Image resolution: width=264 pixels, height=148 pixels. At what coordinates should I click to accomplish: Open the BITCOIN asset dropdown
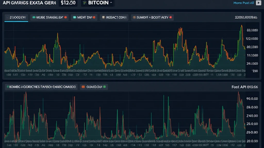(97, 3)
